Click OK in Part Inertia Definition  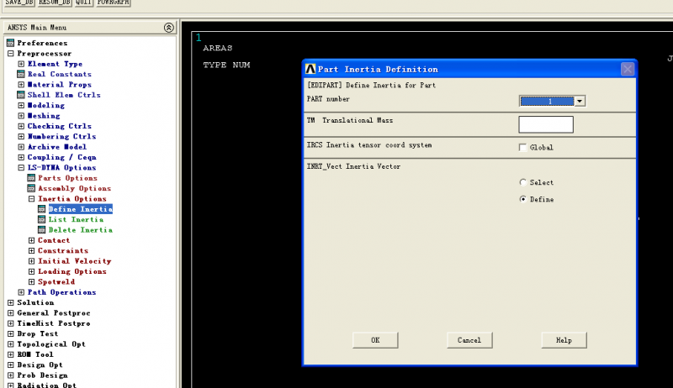(375, 340)
